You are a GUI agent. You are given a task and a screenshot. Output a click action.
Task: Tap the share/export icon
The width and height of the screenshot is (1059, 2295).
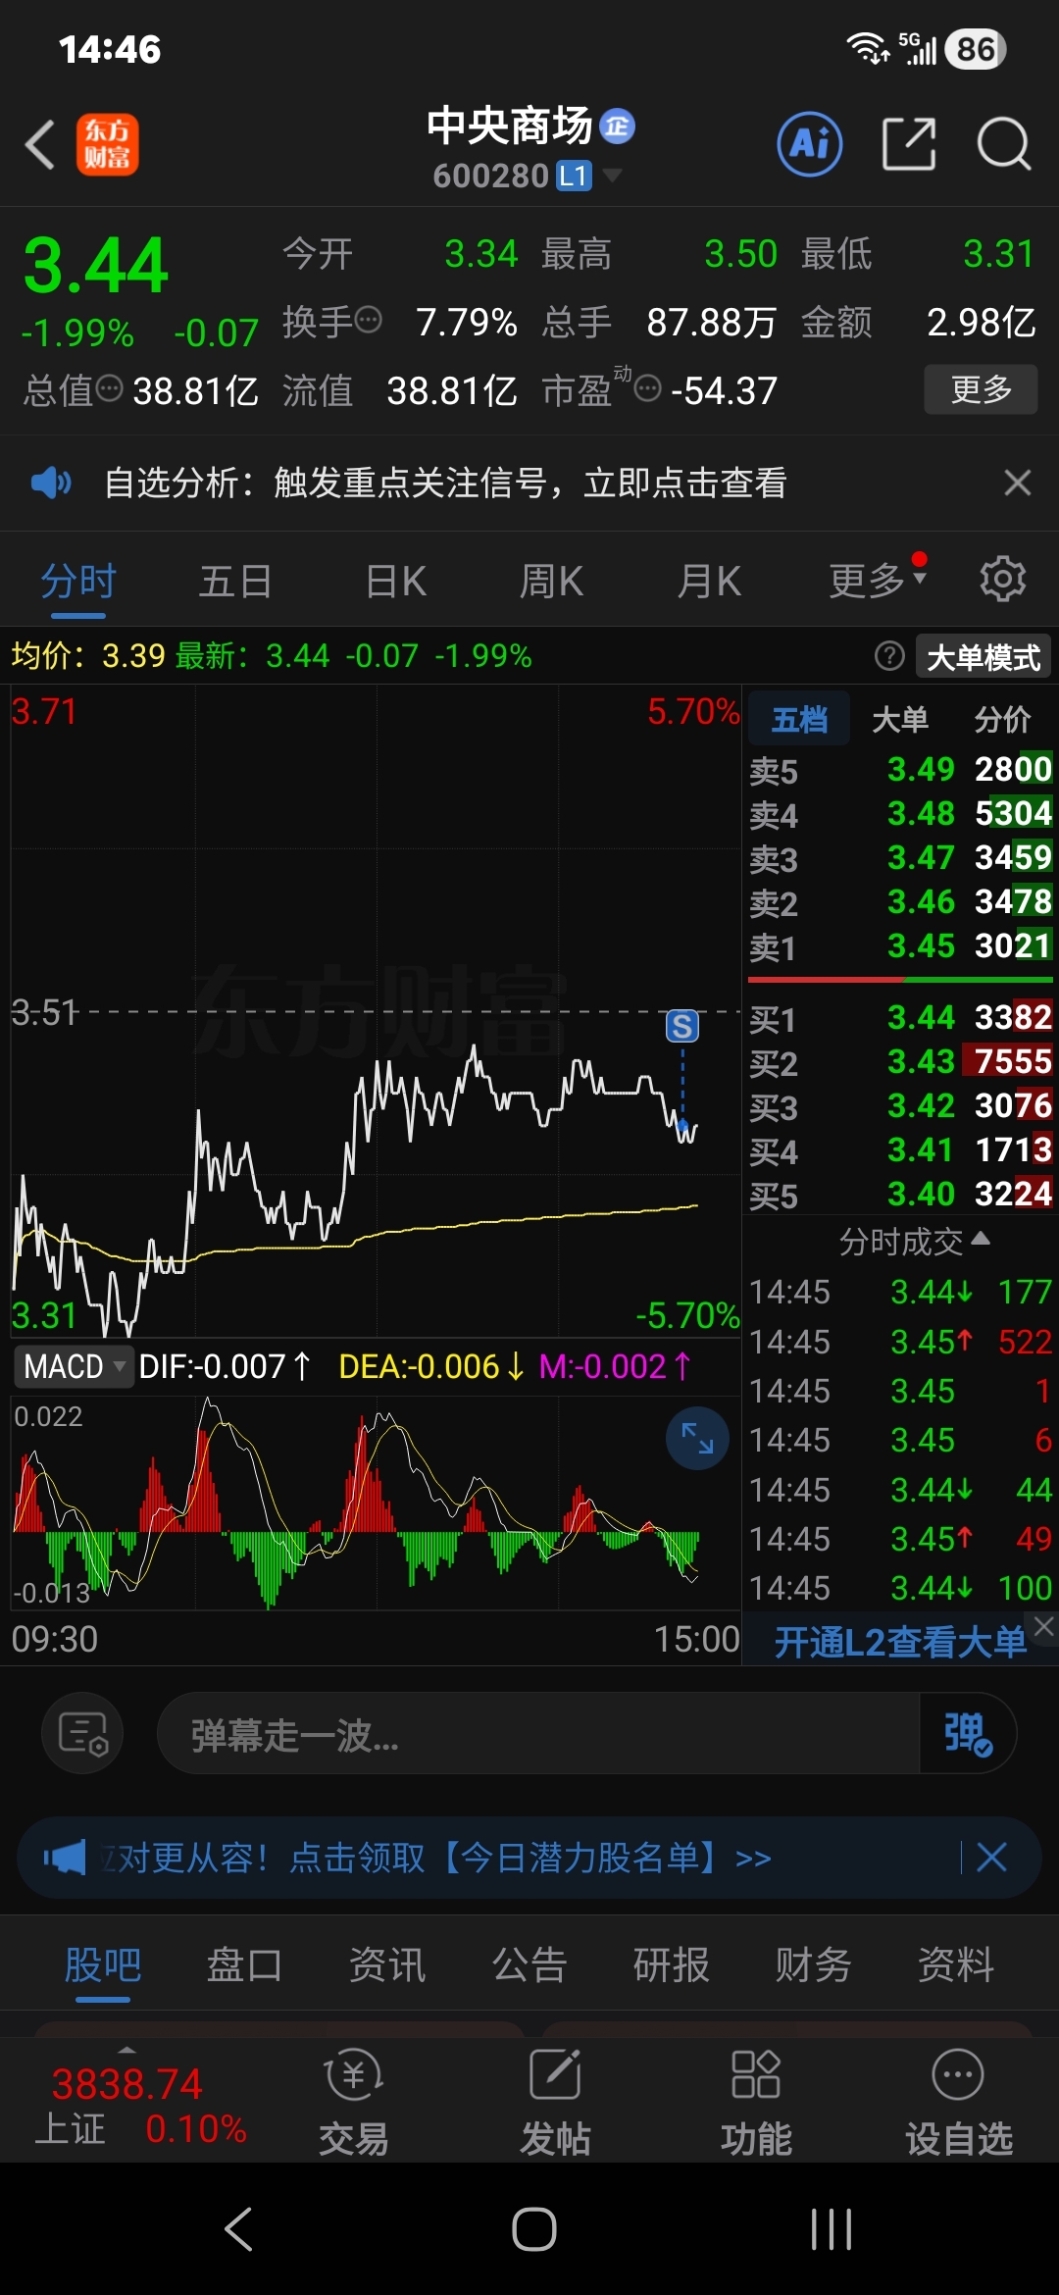pyautogui.click(x=909, y=144)
